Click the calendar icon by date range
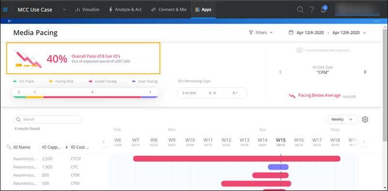388x191 pixels. (291, 32)
